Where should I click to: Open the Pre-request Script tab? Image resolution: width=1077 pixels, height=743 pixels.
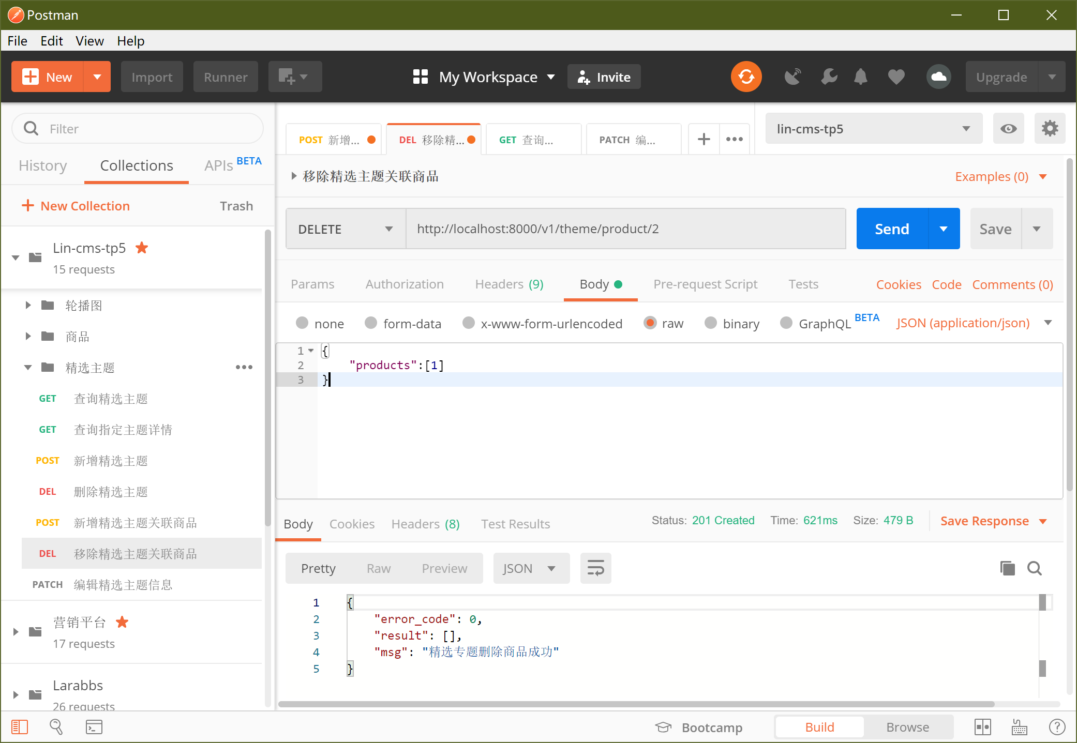point(705,284)
